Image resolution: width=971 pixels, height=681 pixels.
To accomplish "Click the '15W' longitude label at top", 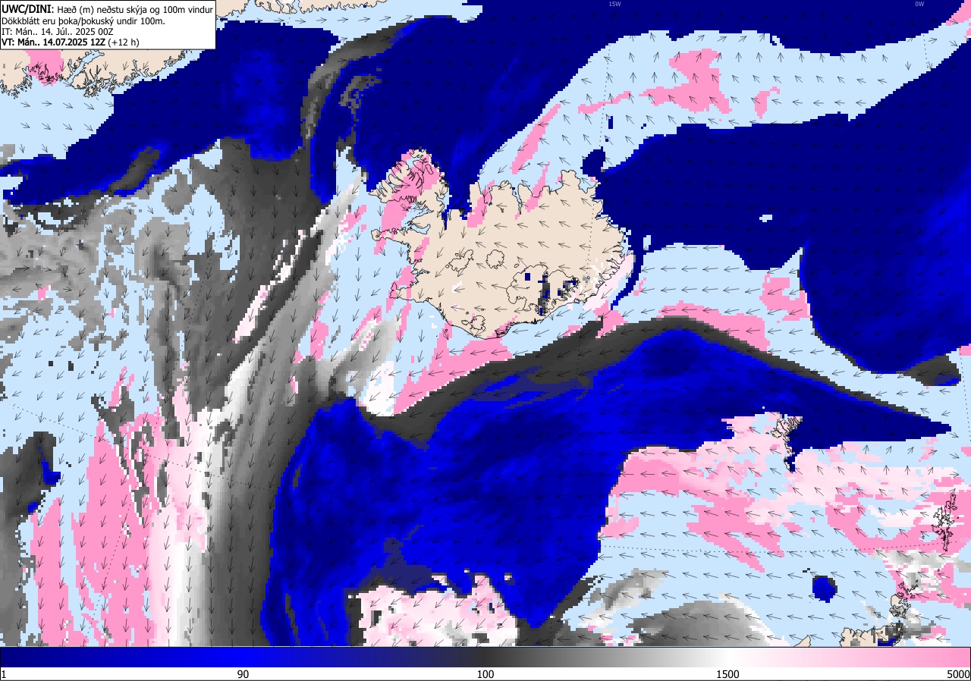I will point(614,4).
